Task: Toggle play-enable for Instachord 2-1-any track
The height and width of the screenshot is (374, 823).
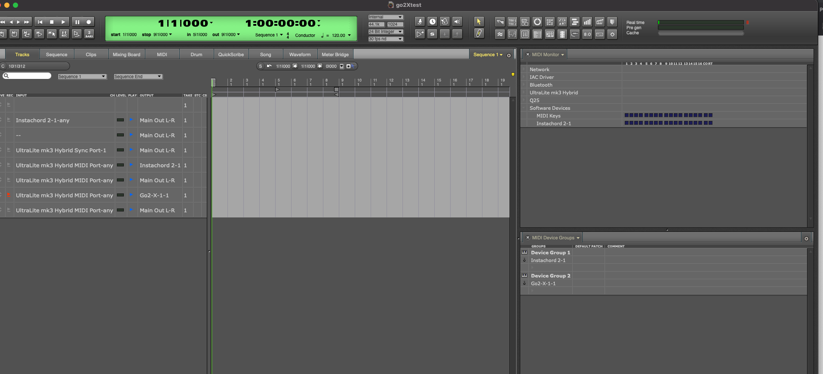Action: [x=131, y=120]
